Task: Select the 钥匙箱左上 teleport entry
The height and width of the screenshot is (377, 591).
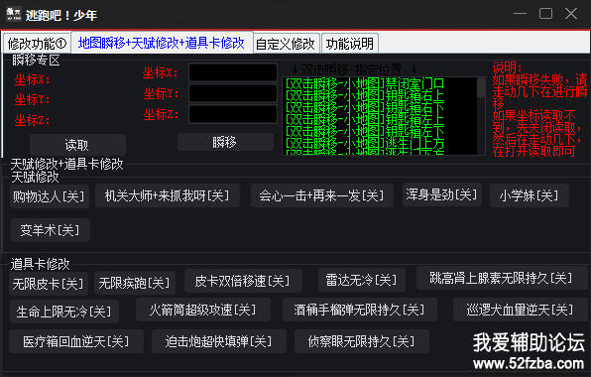Action: tap(365, 119)
